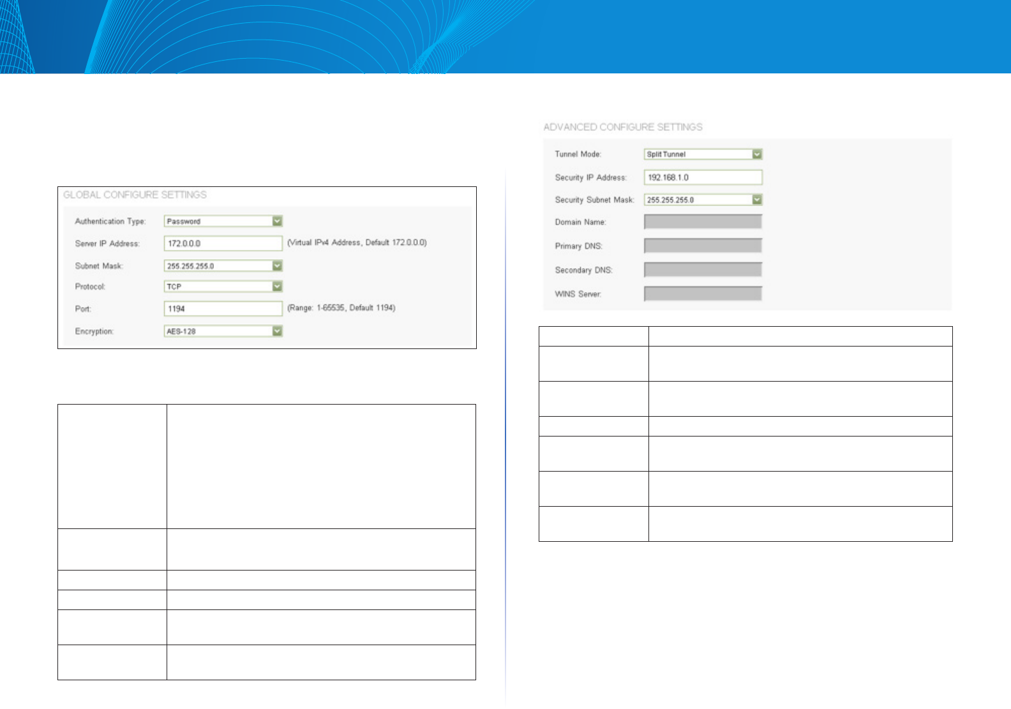Screen dimensions: 1011x709
Task: Click the Security IP Address field
Action: point(703,177)
